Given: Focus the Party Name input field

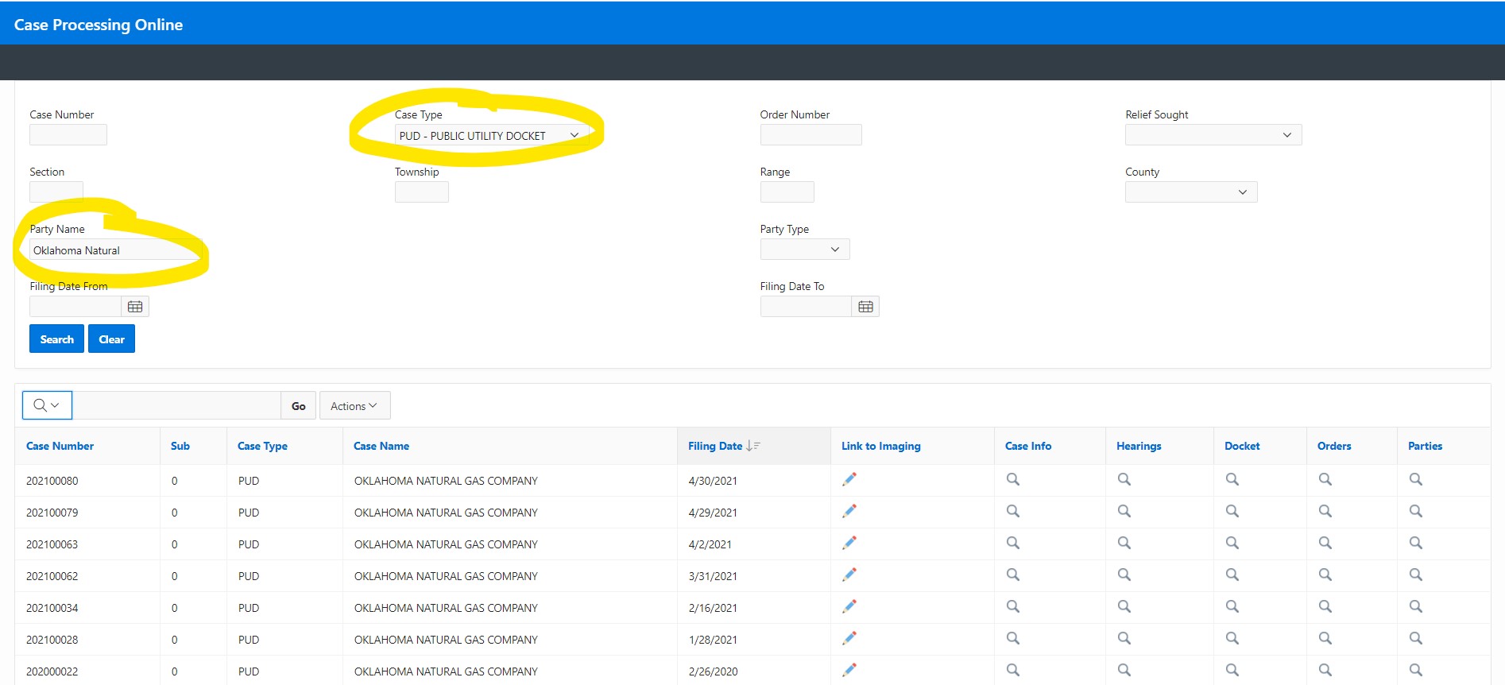Looking at the screenshot, I should (116, 250).
